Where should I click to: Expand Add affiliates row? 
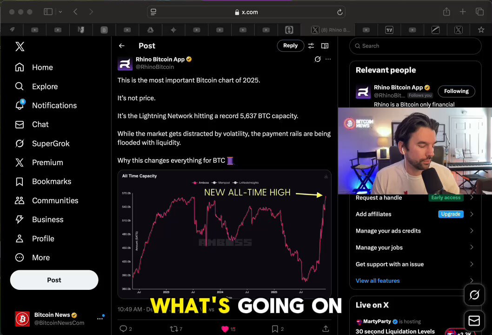tap(415, 214)
